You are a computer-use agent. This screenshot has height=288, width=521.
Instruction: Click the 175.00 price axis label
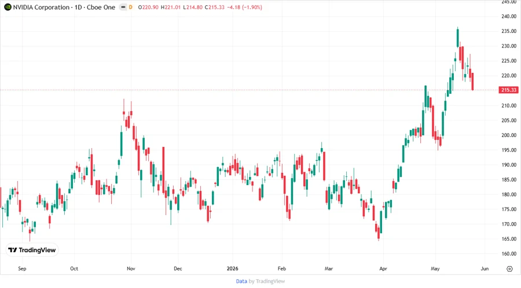pyautogui.click(x=509, y=209)
